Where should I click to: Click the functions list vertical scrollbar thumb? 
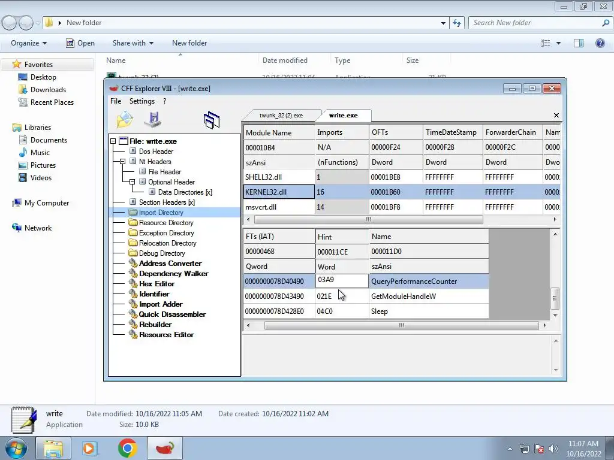click(x=555, y=298)
